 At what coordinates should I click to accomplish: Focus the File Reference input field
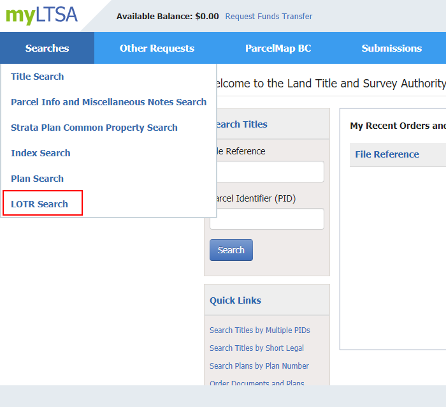[x=270, y=172]
